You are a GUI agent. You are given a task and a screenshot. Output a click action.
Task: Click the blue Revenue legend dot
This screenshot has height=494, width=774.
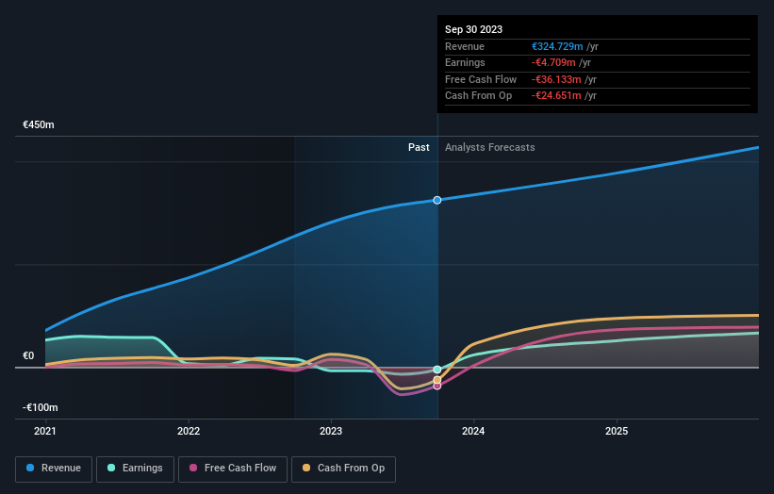click(30, 468)
